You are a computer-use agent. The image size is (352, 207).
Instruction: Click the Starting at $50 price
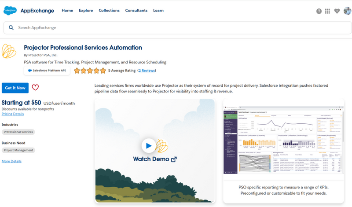click(21, 103)
